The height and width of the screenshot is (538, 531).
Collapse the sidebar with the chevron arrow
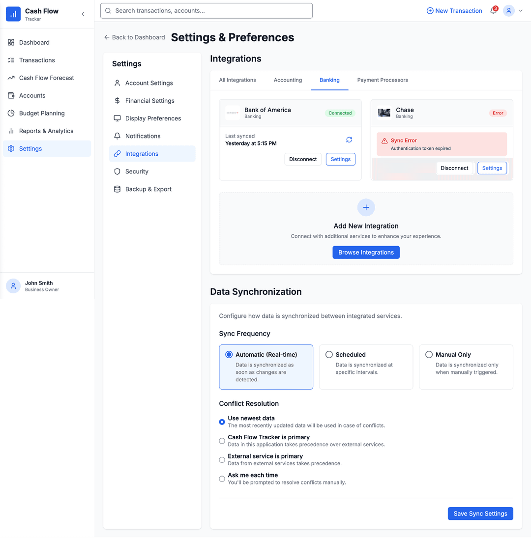coord(83,14)
